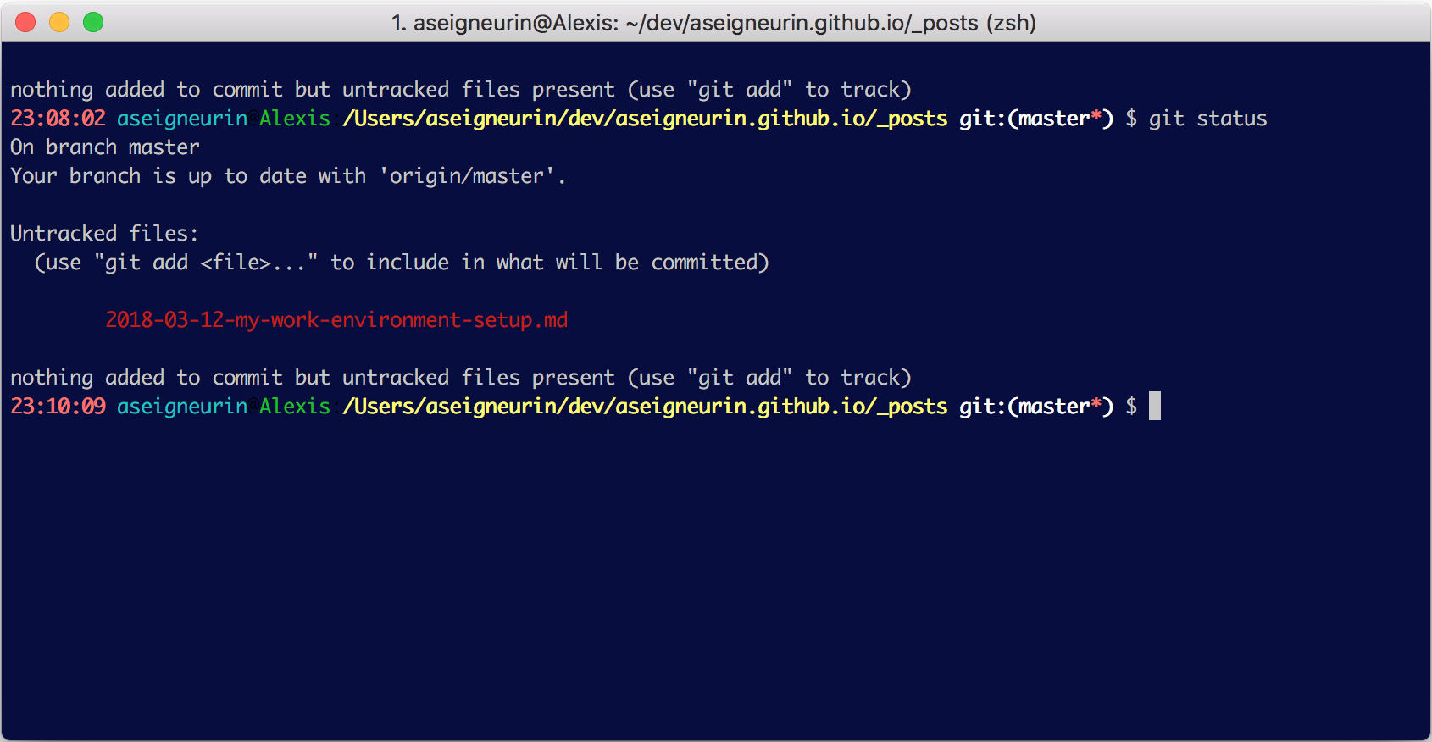The height and width of the screenshot is (742, 1432).
Task: Close the terminal window with red button
Action: 25,22
